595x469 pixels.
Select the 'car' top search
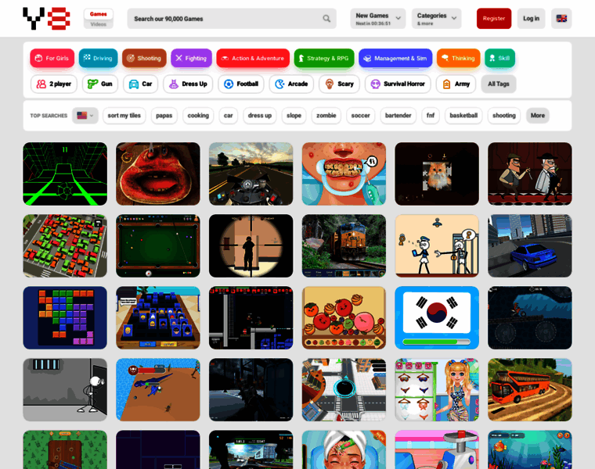tap(229, 116)
